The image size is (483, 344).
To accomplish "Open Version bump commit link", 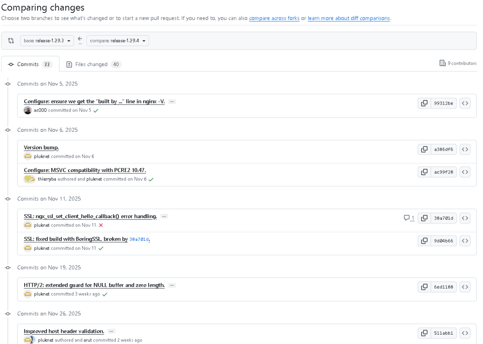I will point(41,147).
